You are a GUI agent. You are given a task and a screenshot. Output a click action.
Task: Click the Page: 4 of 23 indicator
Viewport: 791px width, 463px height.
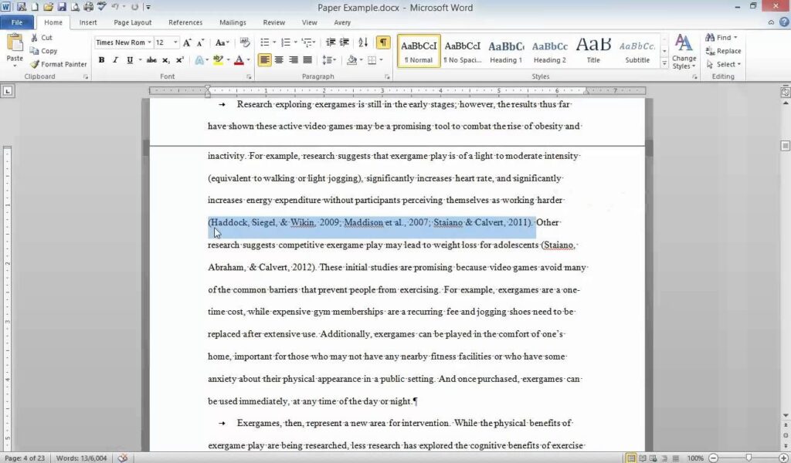(24, 458)
